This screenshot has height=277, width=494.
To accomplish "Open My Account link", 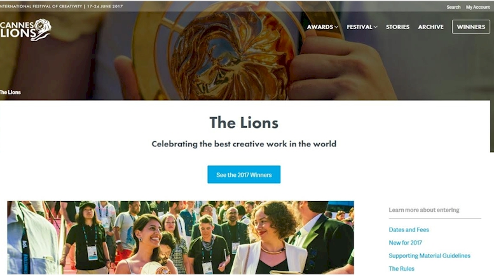I will [x=478, y=7].
